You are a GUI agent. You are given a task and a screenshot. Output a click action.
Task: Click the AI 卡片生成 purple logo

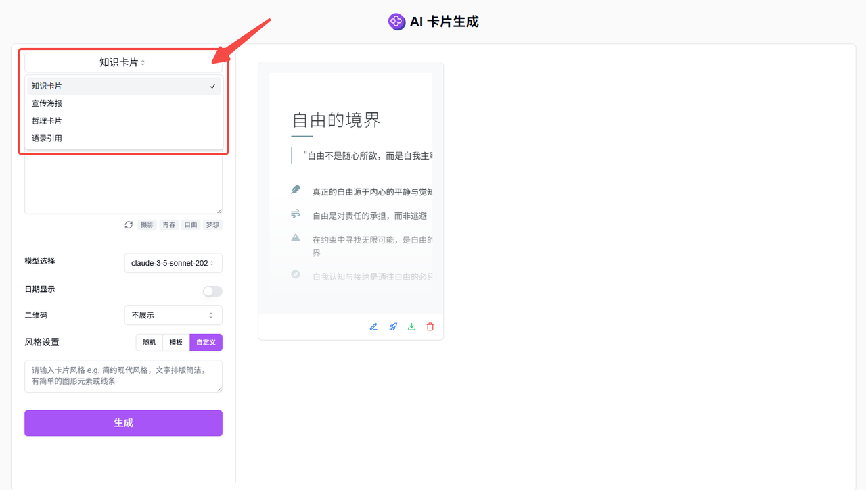point(396,22)
